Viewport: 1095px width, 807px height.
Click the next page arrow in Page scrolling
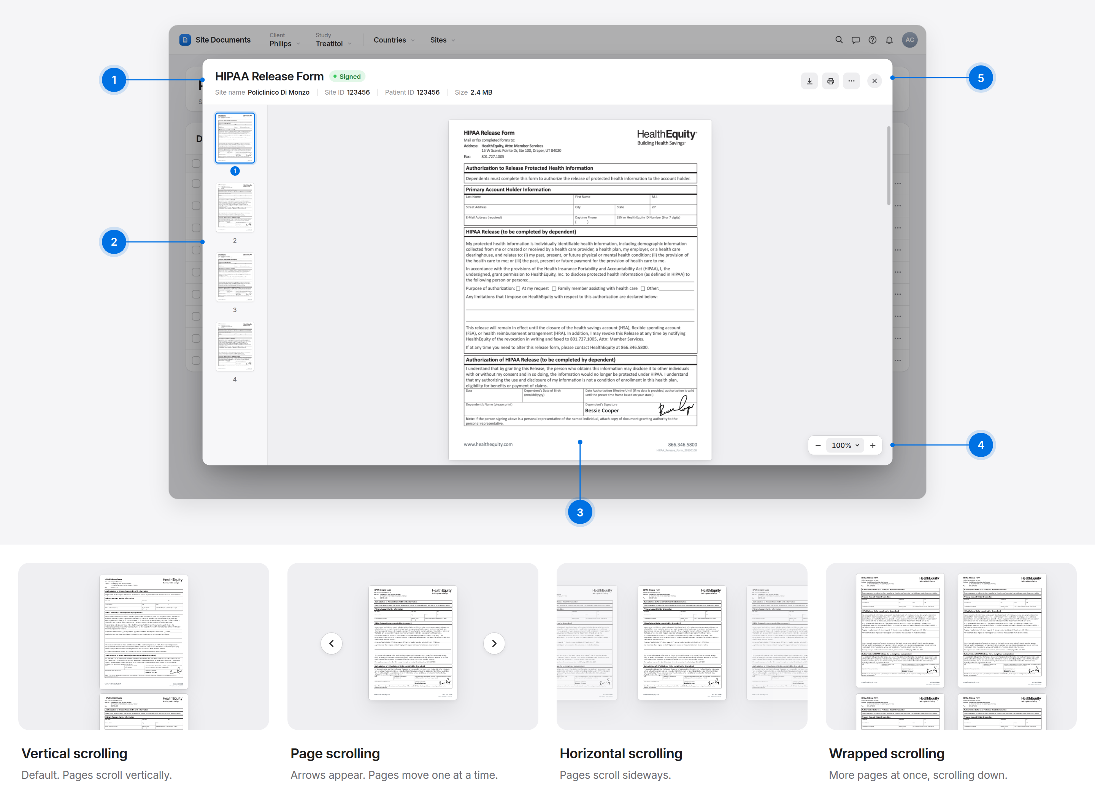[494, 643]
